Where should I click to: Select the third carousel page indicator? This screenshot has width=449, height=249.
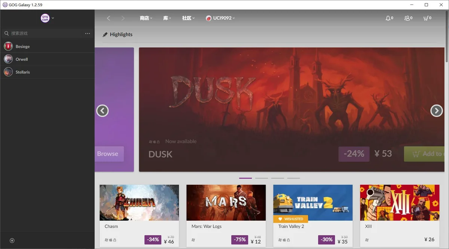278,178
